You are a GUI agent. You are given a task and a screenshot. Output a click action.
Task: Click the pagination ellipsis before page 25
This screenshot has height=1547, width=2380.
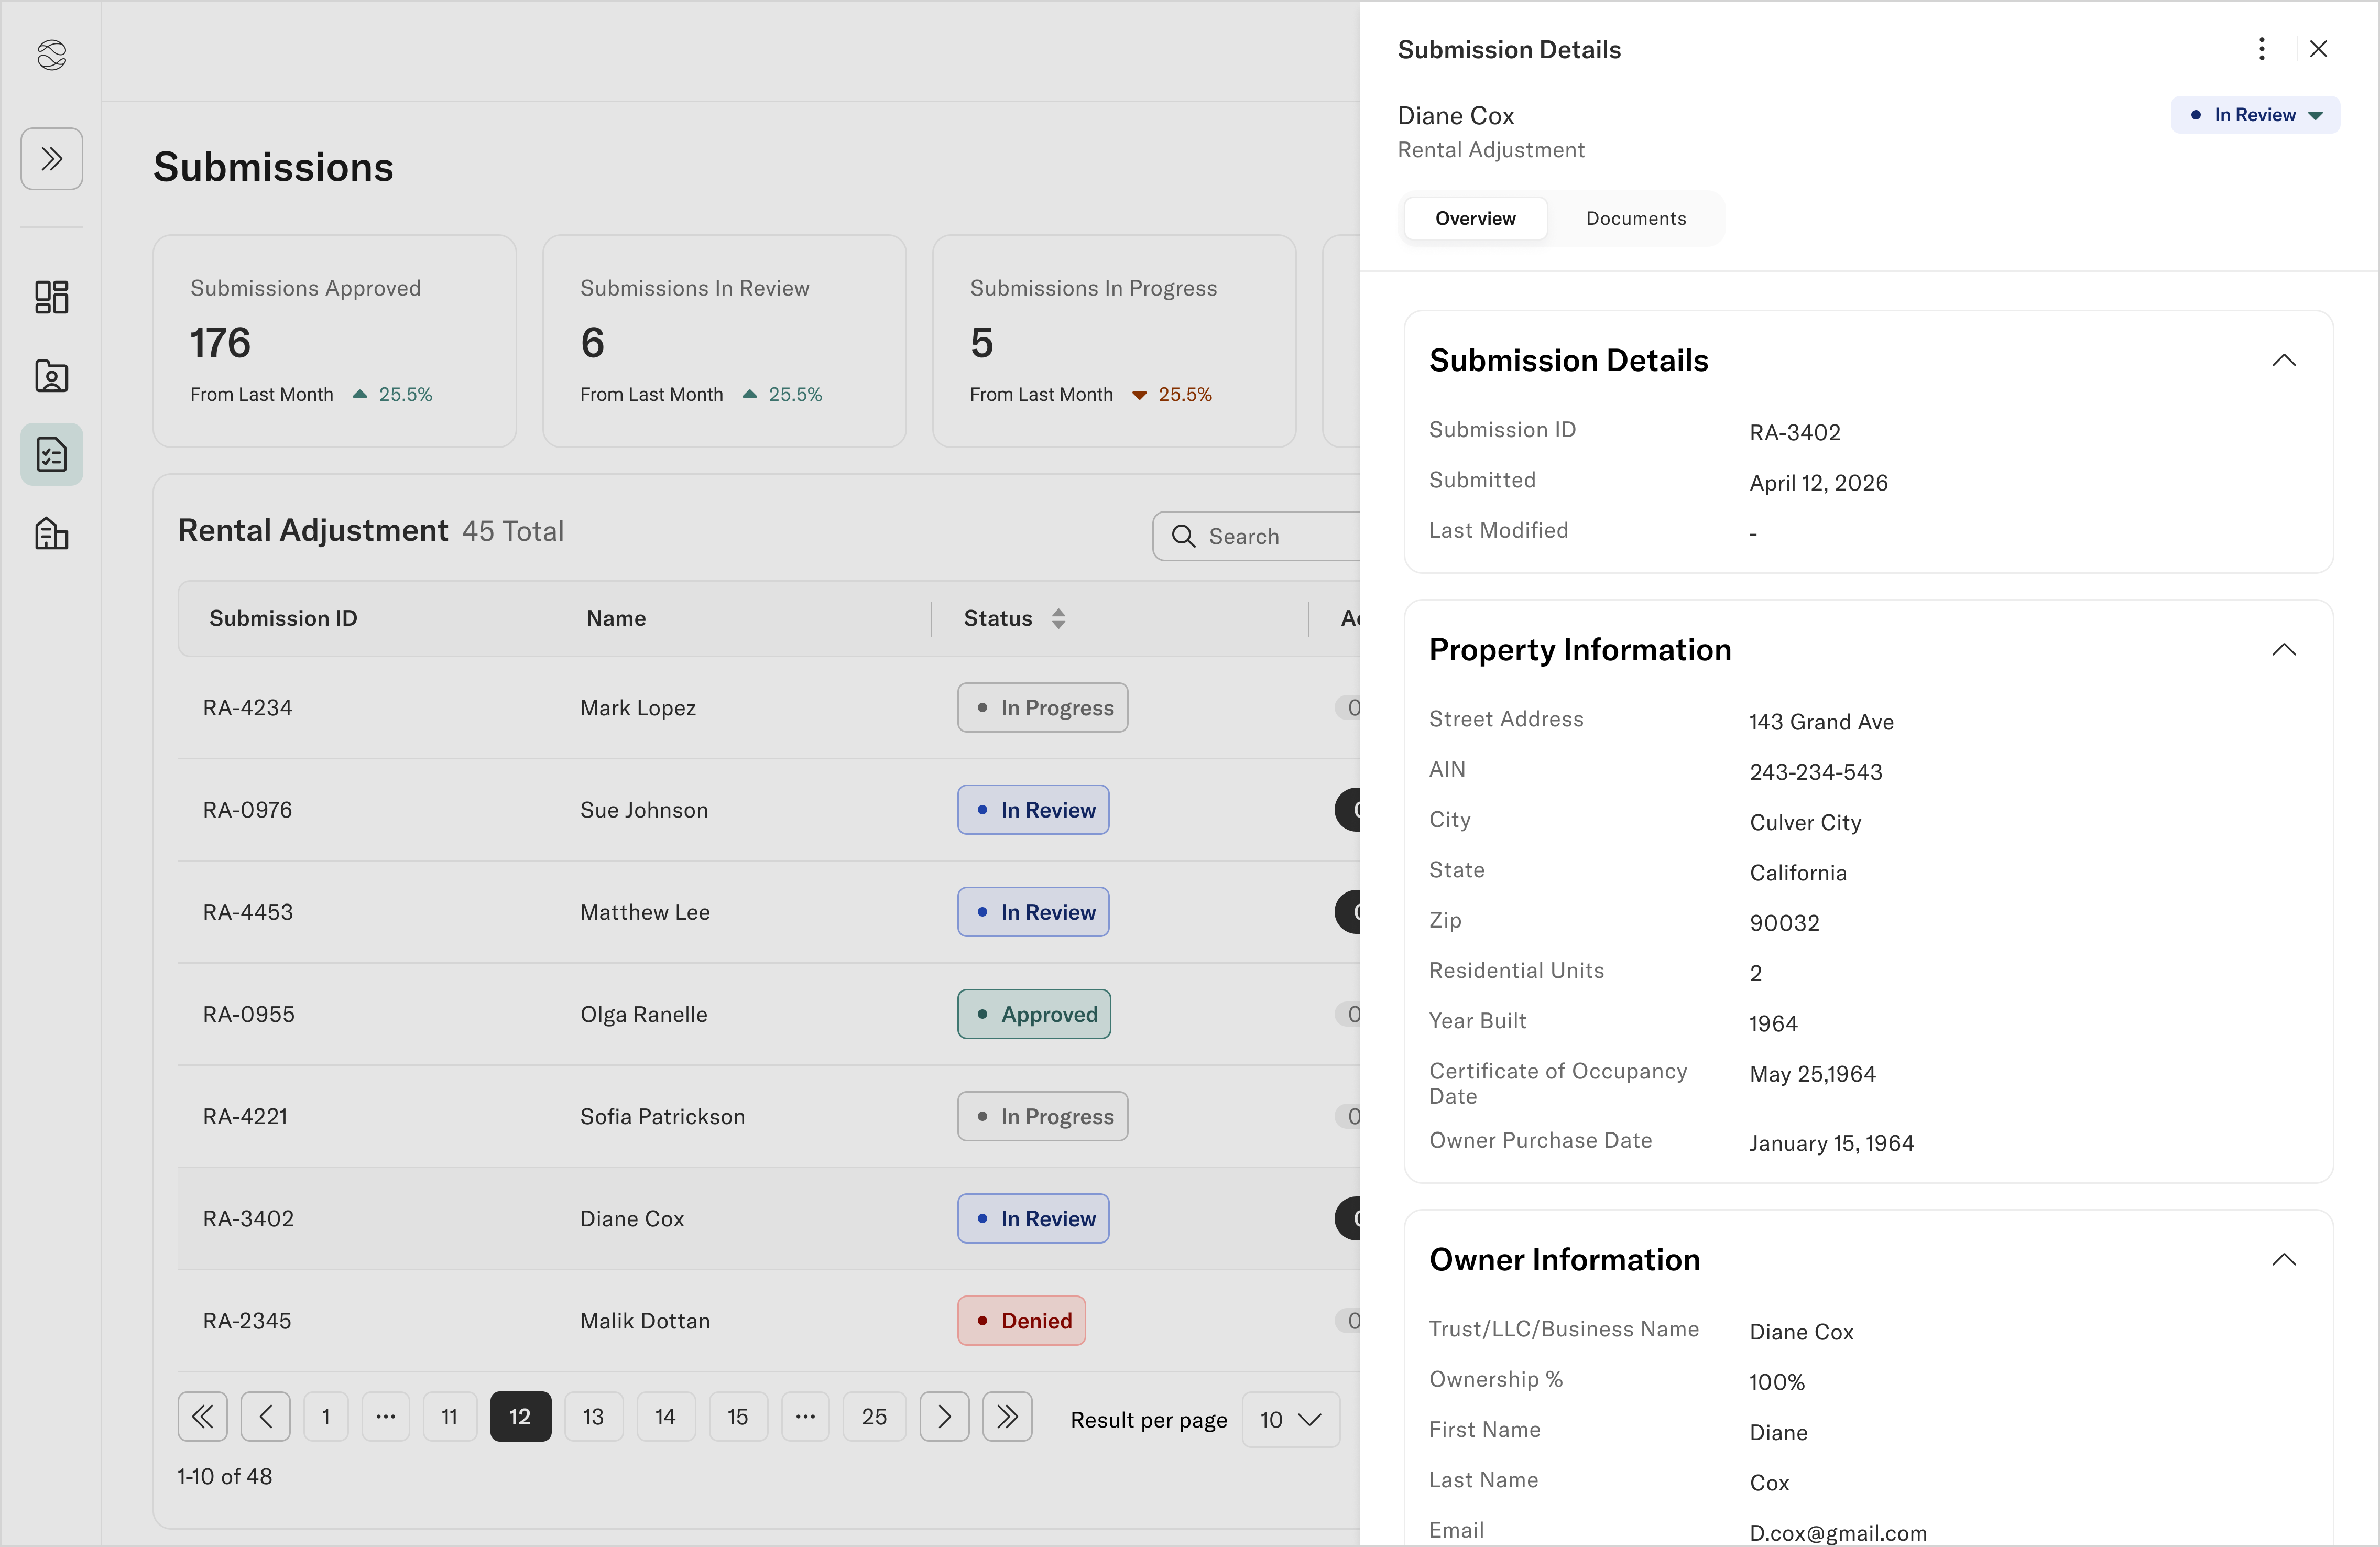pyautogui.click(x=806, y=1416)
